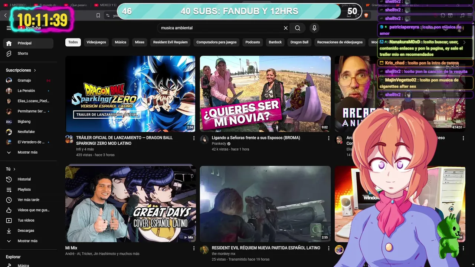The image size is (475, 267).
Task: Click the Mi Mix title
Action: [71, 248]
